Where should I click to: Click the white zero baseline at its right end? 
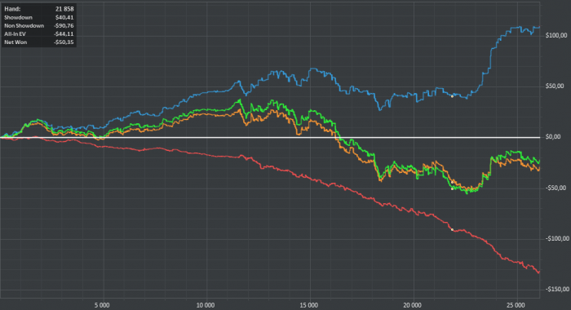[x=538, y=137]
